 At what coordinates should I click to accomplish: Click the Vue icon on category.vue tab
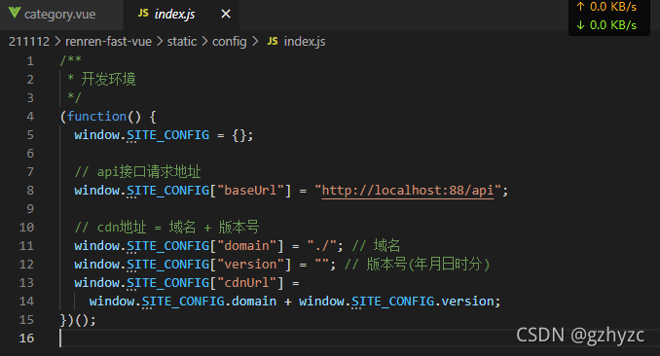14,13
